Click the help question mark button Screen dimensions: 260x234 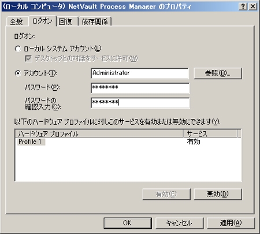coord(243,6)
